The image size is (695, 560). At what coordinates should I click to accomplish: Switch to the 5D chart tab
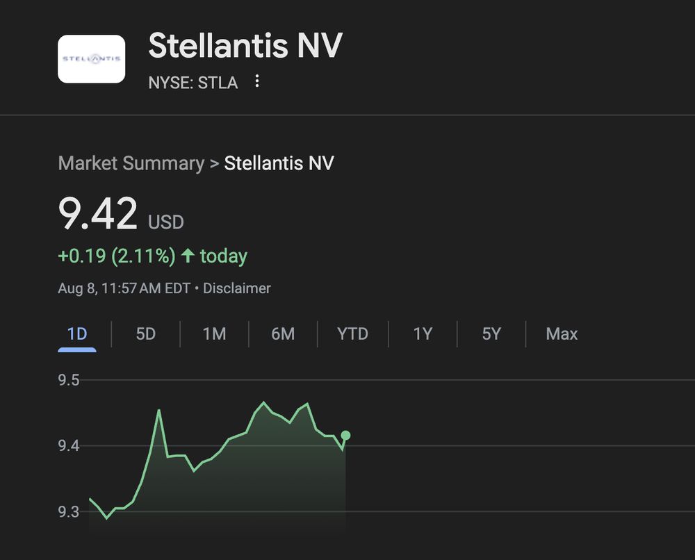pyautogui.click(x=146, y=334)
